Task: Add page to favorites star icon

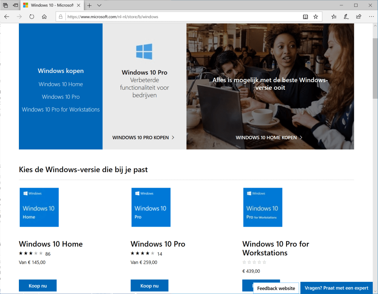Action: click(316, 17)
